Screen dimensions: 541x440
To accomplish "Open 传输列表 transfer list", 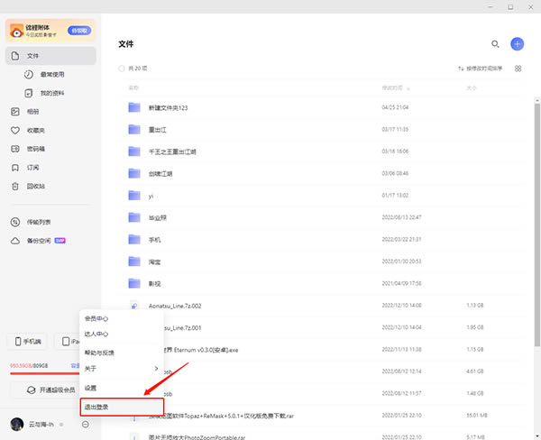I will click(36, 222).
